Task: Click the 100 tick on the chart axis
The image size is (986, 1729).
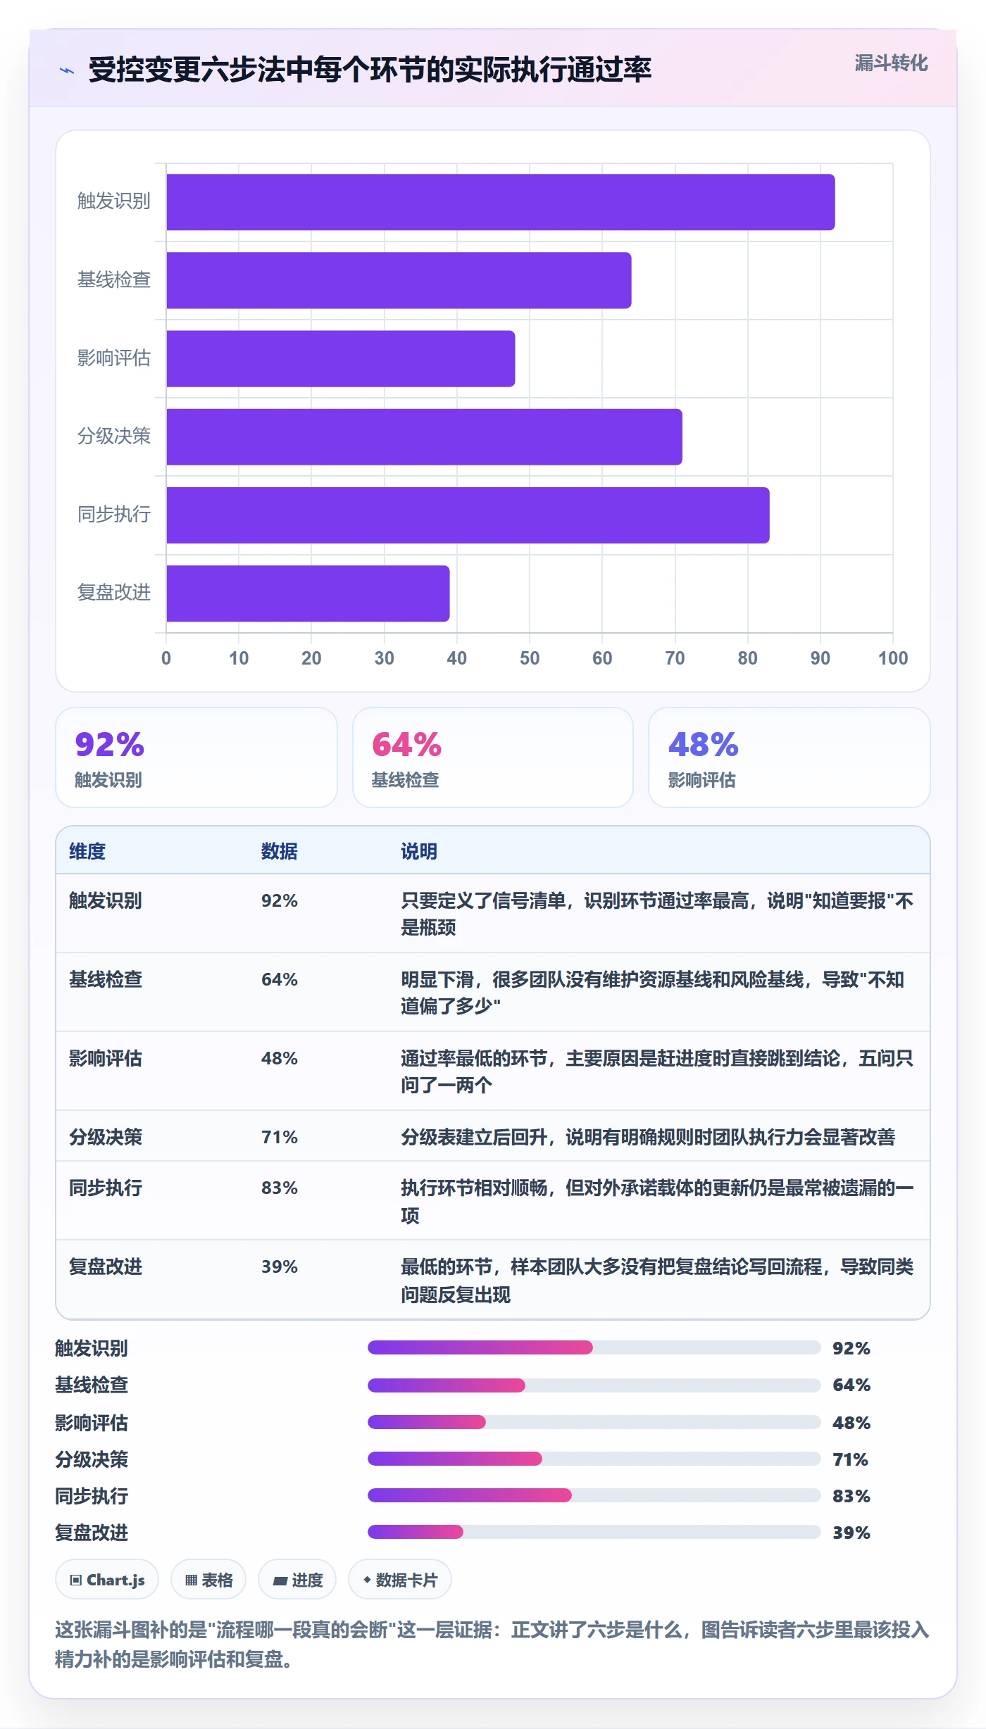Action: pyautogui.click(x=892, y=658)
